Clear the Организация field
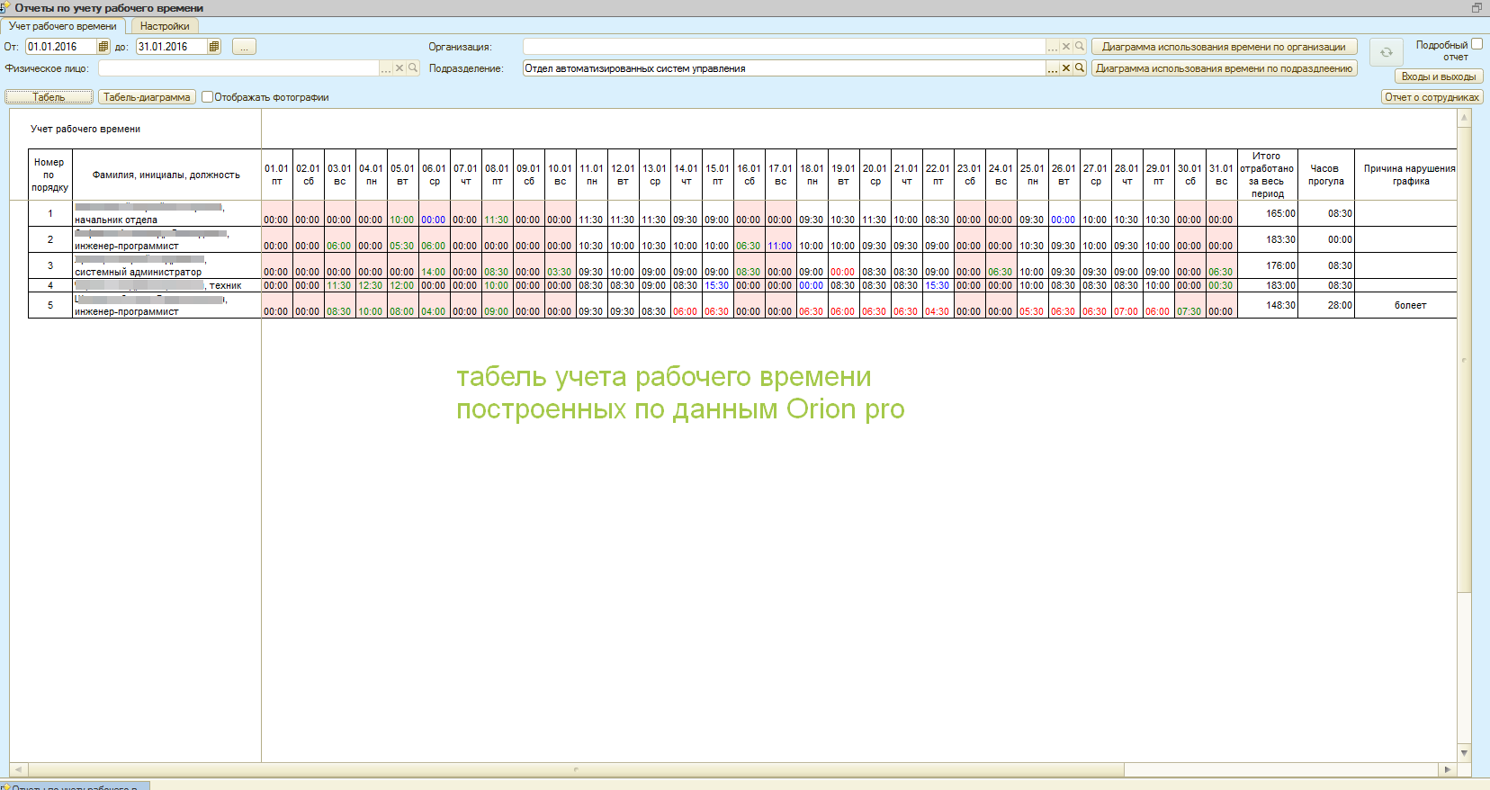This screenshot has height=790, width=1490. point(1066,47)
